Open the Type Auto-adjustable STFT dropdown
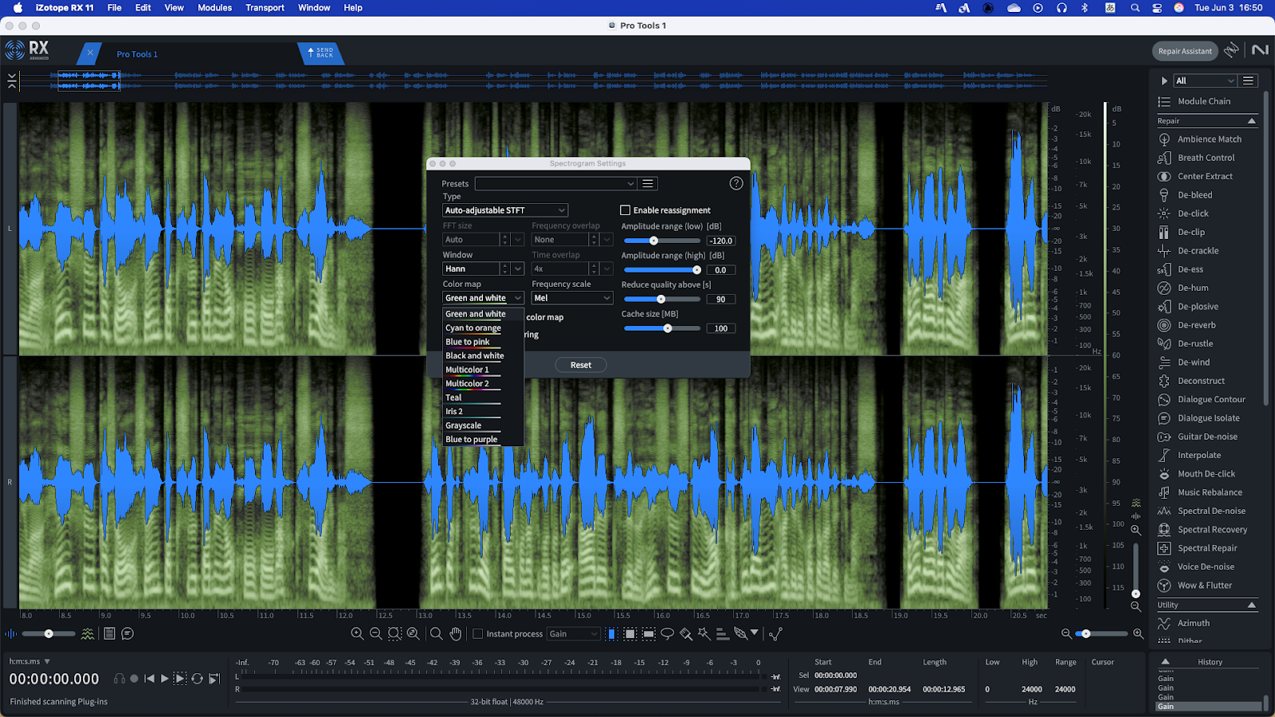Viewport: 1275px width, 717px height. click(x=504, y=210)
